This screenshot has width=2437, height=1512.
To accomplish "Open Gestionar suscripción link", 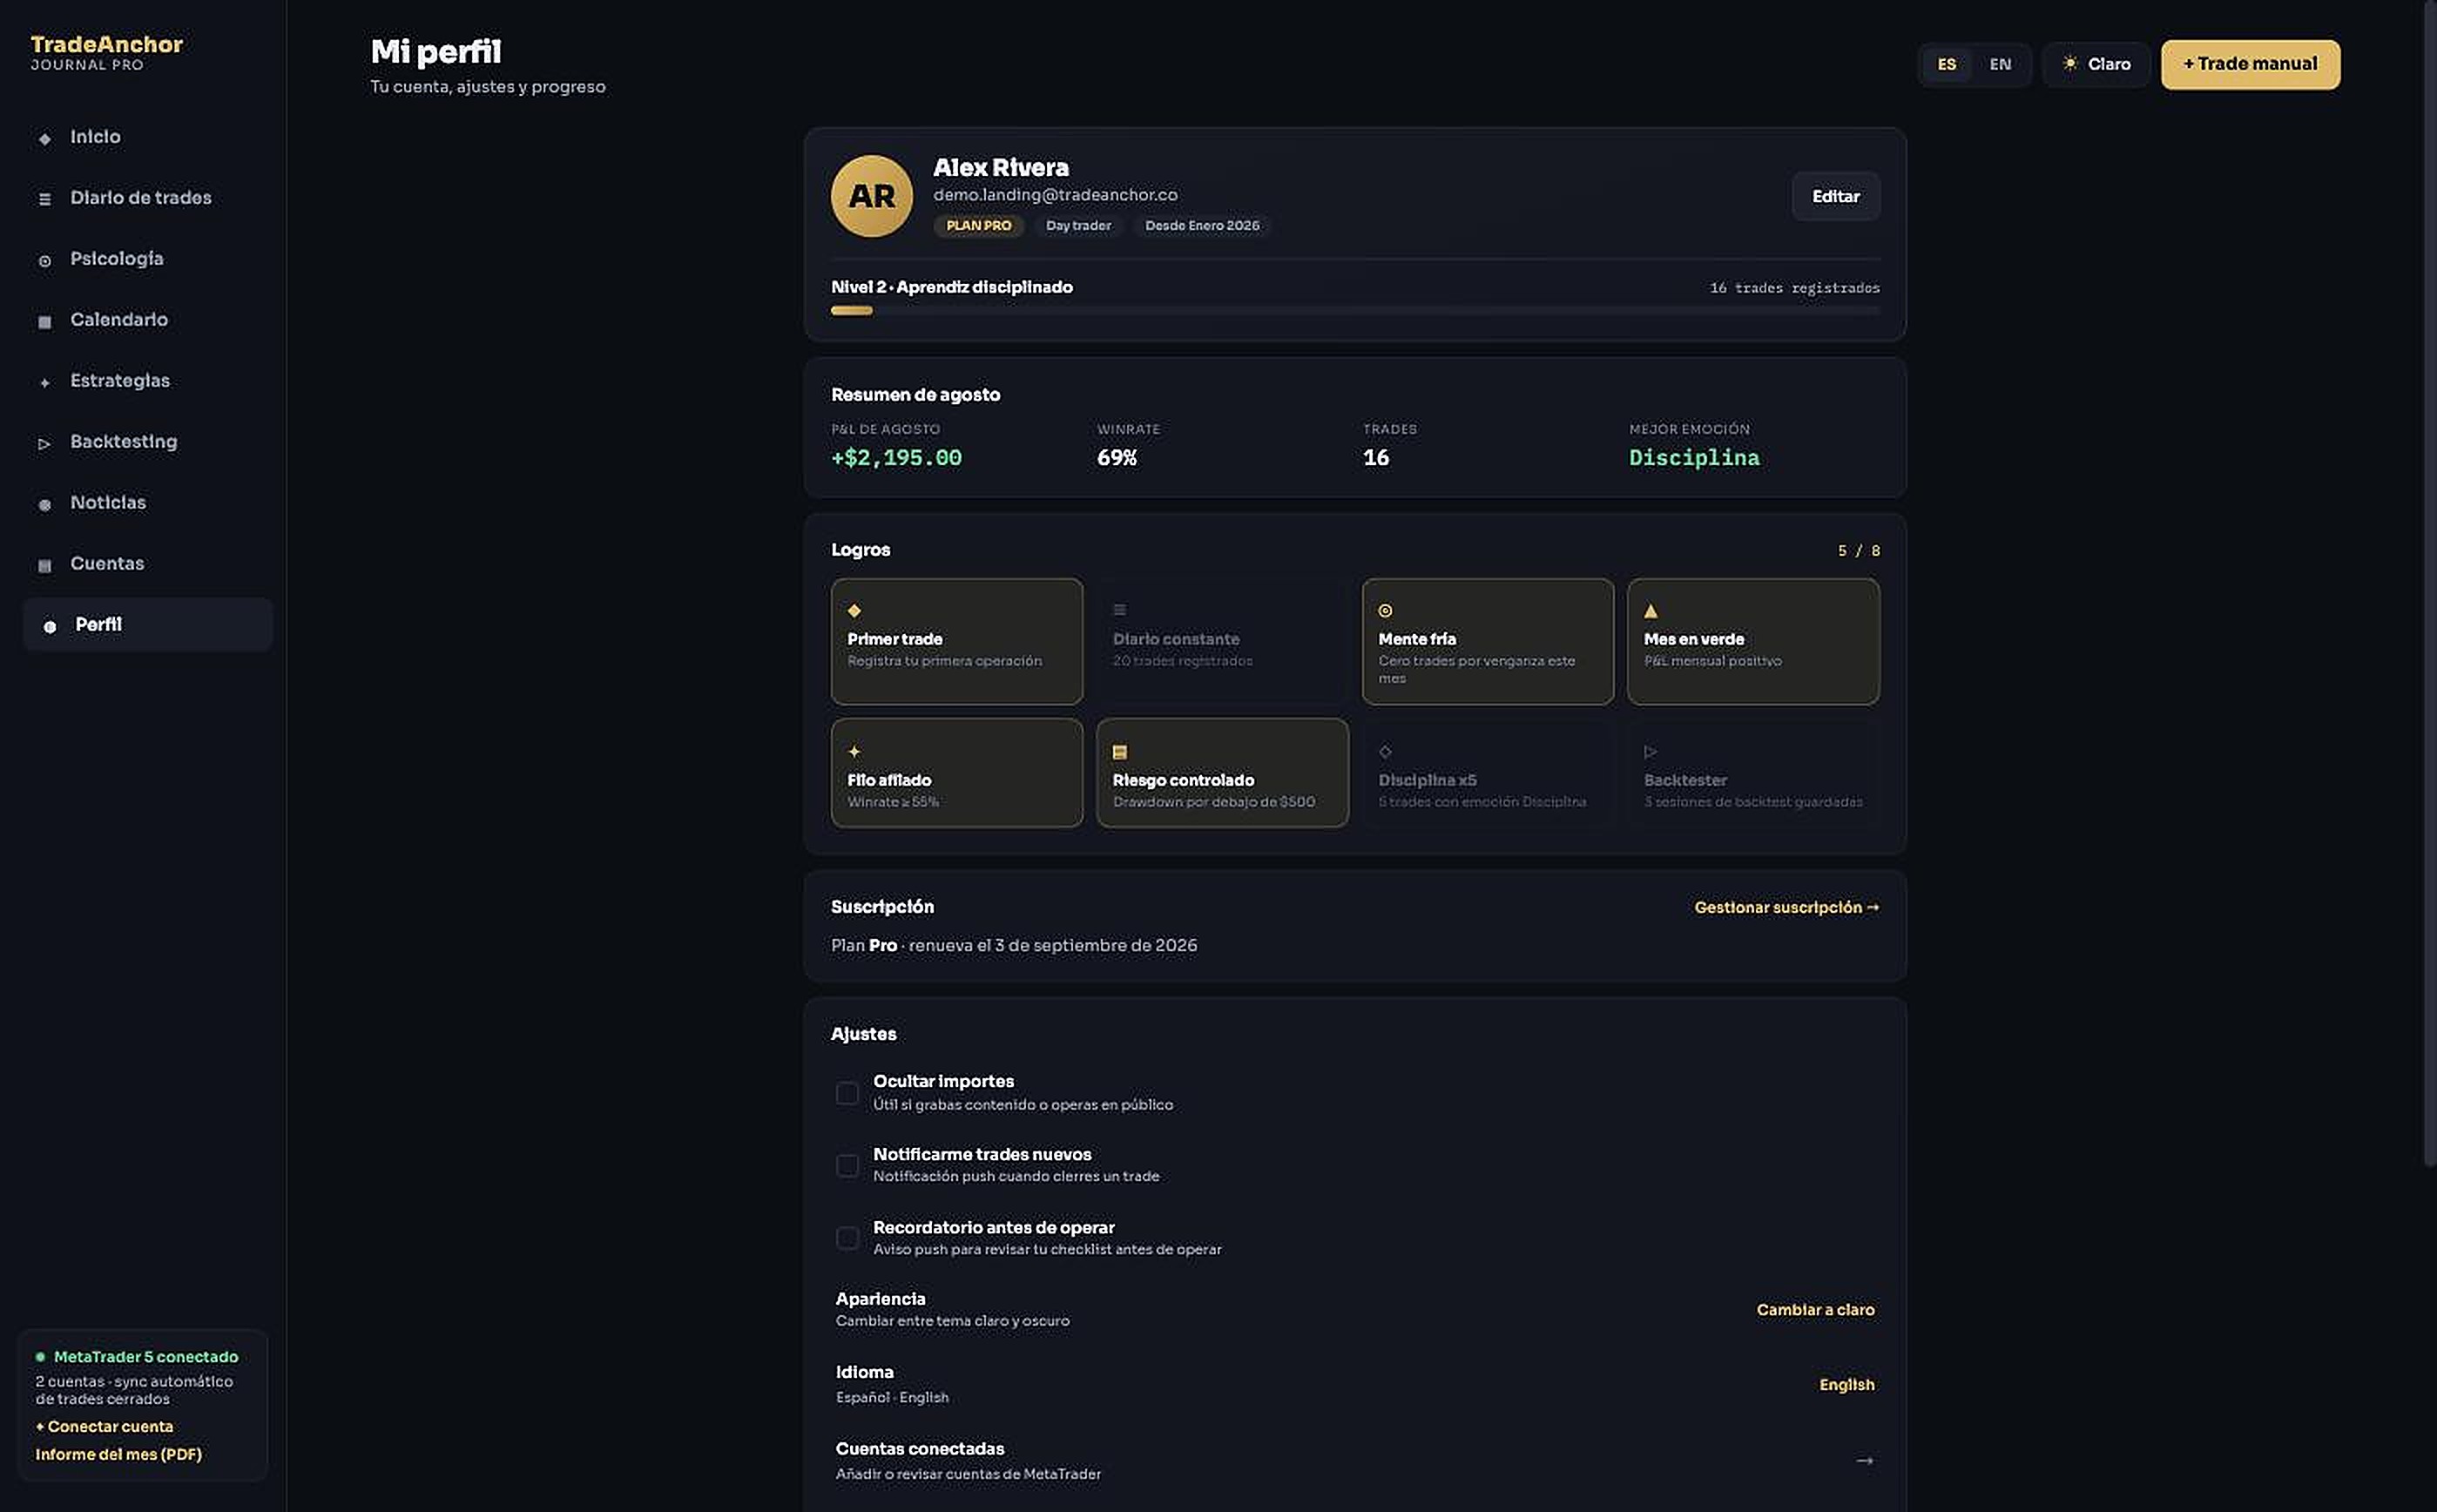I will click(x=1786, y=907).
